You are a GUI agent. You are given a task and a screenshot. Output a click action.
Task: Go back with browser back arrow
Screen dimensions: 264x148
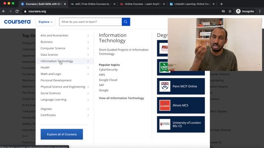(x=4, y=11)
